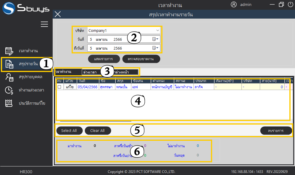Click the horizontal scrollbar under the table
This screenshot has width=295, height=175.
[95, 121]
